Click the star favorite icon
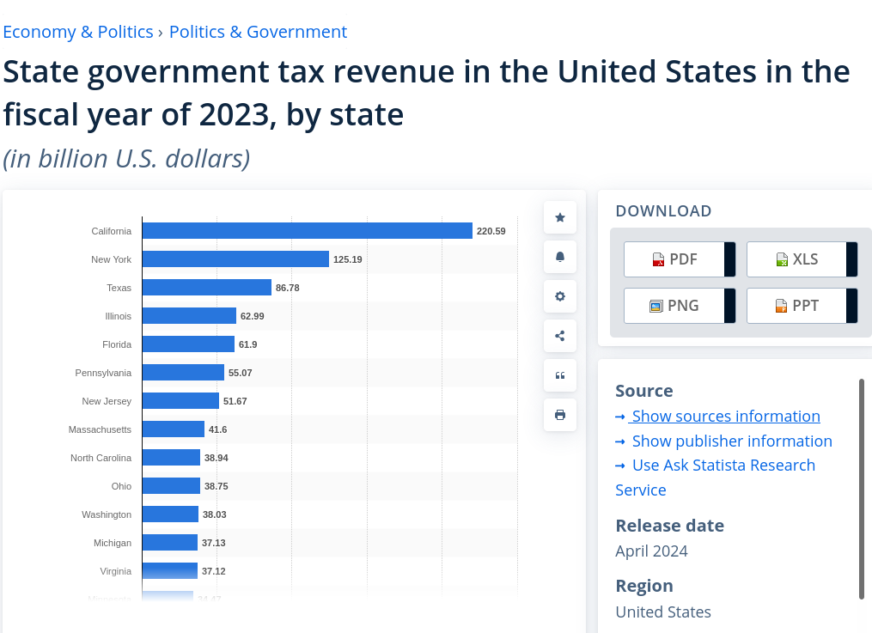This screenshot has width=872, height=633. pos(560,217)
